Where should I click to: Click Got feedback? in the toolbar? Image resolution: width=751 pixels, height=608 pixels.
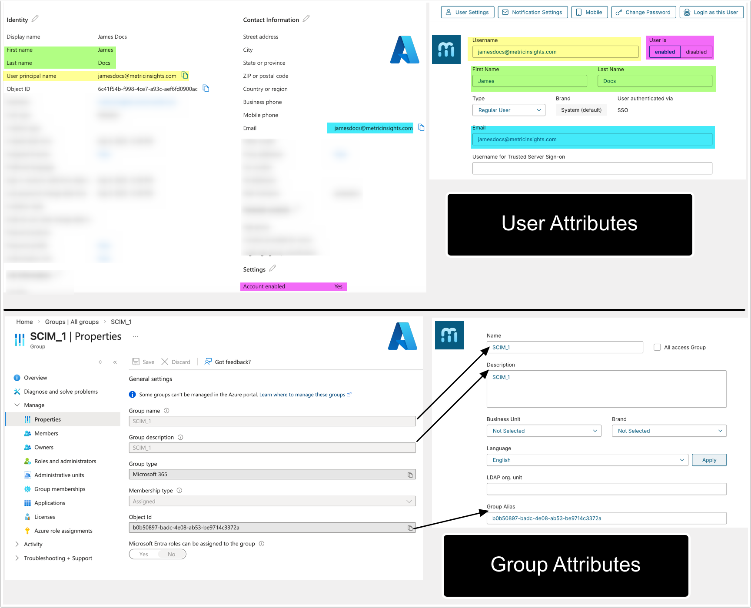pyautogui.click(x=228, y=362)
